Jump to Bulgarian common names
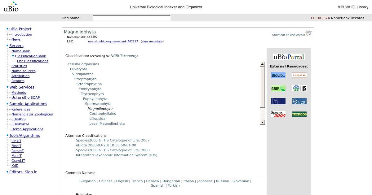 coord(87,181)
